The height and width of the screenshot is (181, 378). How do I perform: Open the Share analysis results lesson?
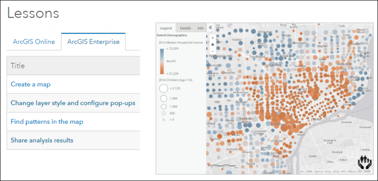[42, 140]
